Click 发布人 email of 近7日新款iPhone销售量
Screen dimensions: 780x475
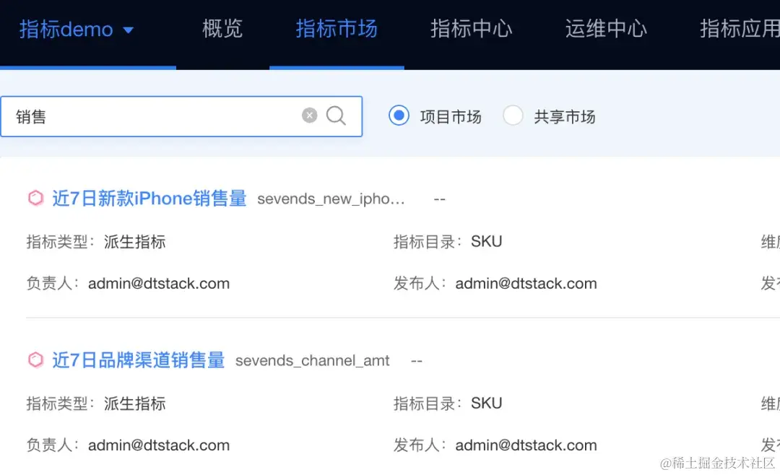pyautogui.click(x=526, y=284)
